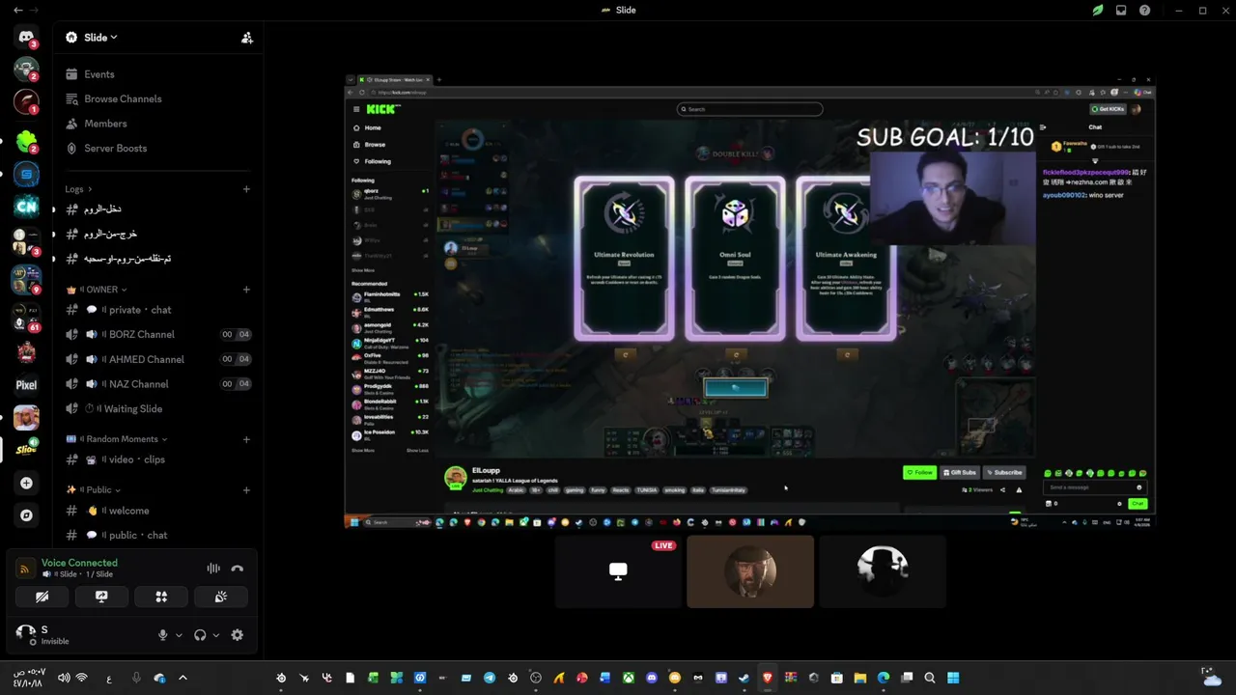This screenshot has width=1236, height=695.
Task: Focus the shared Kick stream view
Action: coord(749,301)
